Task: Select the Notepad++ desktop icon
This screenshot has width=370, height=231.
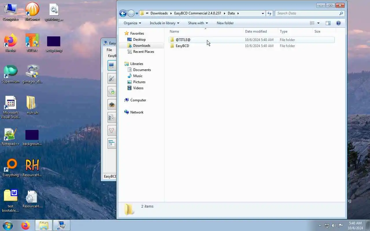Action: tap(11, 137)
